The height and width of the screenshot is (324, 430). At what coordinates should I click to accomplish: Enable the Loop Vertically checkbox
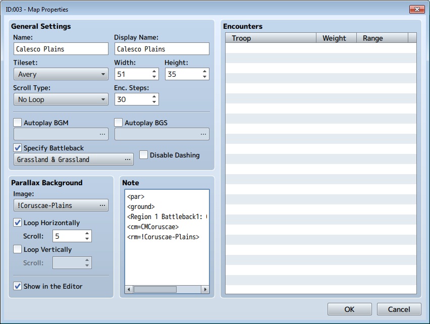18,249
